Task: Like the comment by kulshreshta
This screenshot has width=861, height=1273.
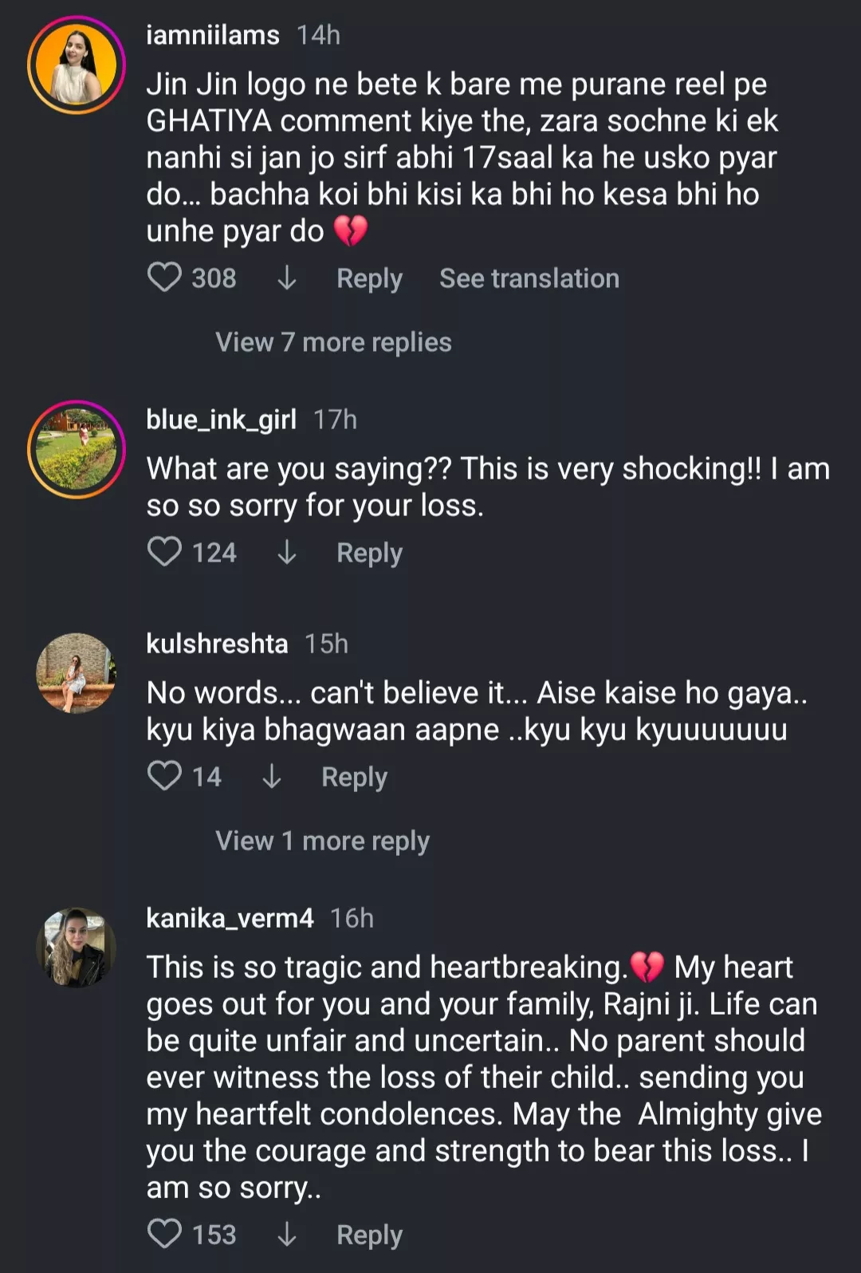Action: click(165, 776)
